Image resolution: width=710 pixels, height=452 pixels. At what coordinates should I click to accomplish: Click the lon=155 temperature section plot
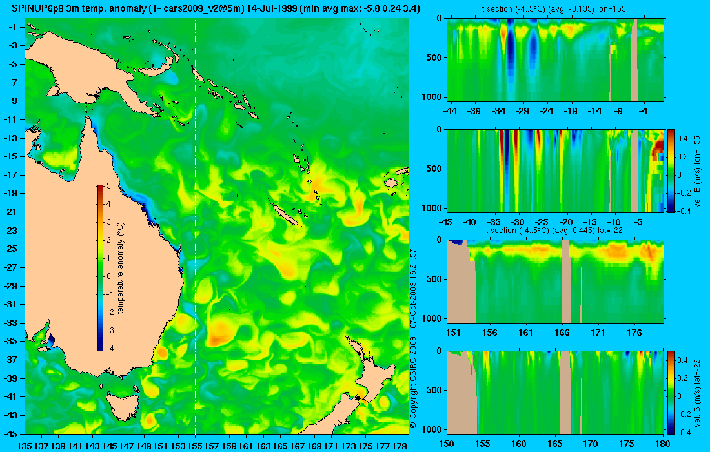pos(556,60)
